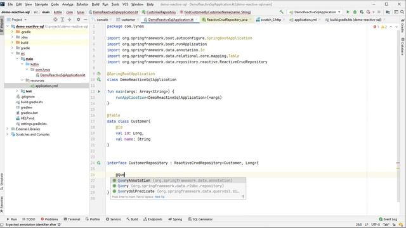The image size is (406, 228).
Task: Open the Terminal tool window button
Action: click(72, 219)
